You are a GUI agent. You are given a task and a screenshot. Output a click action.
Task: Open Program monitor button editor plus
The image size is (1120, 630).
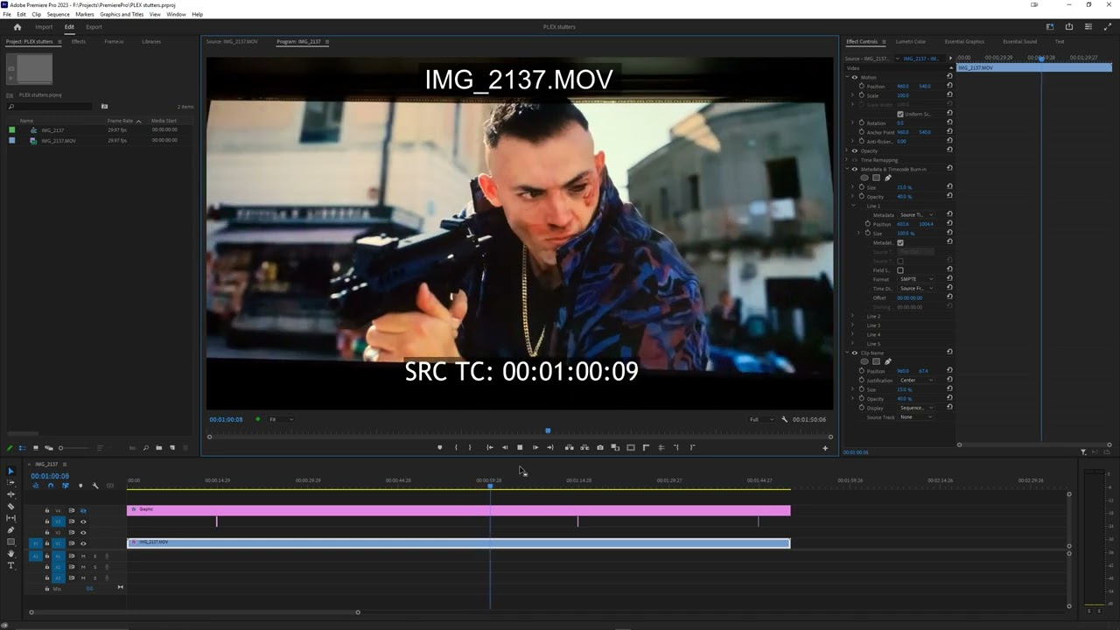(824, 448)
